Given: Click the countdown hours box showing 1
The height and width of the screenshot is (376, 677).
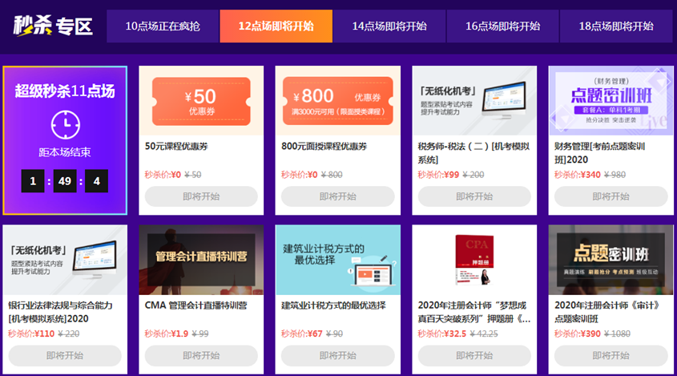Looking at the screenshot, I should pyautogui.click(x=33, y=181).
